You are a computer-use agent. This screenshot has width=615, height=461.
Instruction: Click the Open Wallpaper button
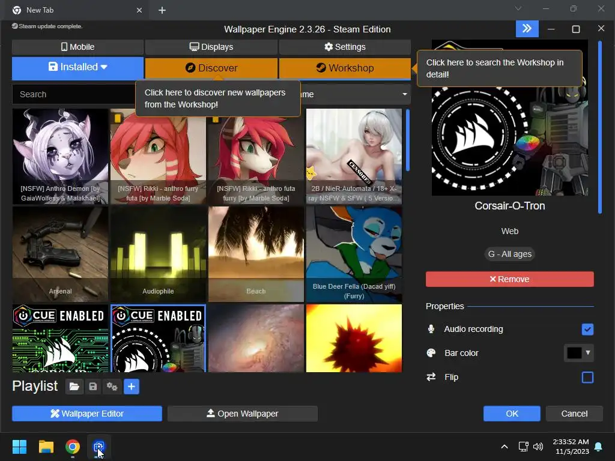coord(243,414)
